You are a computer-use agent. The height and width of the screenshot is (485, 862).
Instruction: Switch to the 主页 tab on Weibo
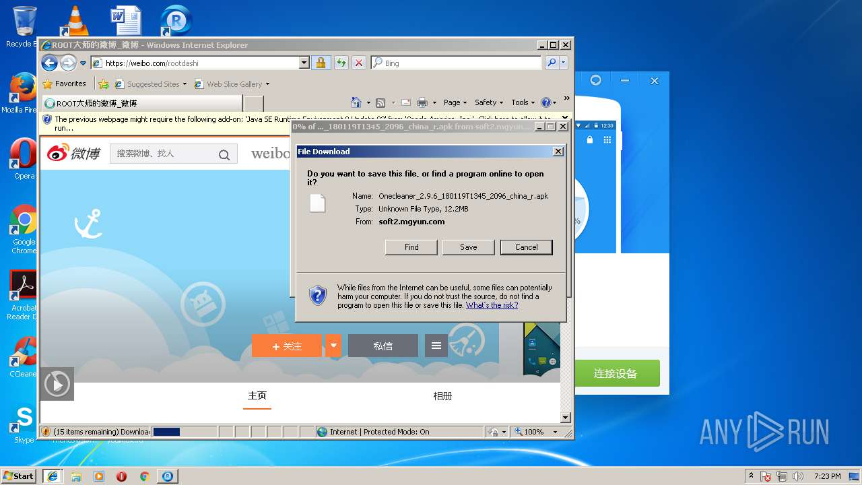click(257, 395)
